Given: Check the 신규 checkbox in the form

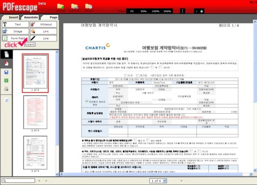Looking at the screenshot, I should pyautogui.click(x=126, y=75).
